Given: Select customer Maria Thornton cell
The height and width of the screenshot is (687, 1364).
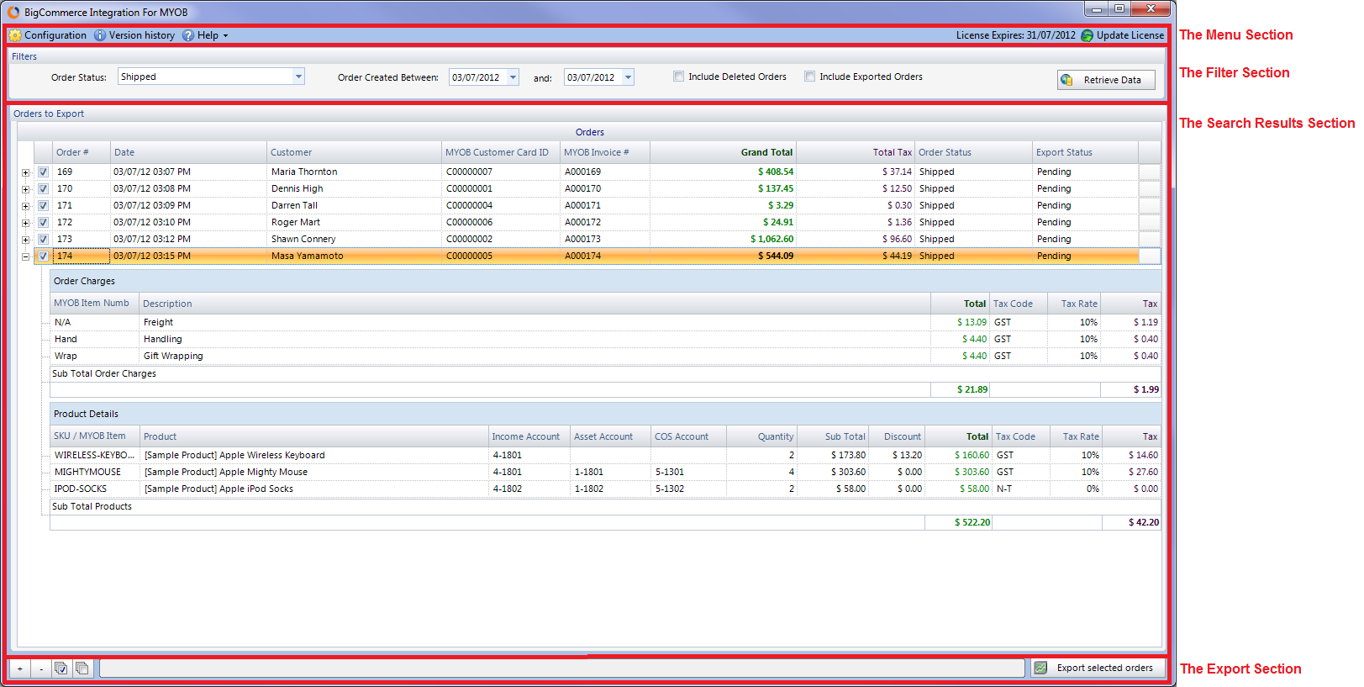Looking at the screenshot, I should pyautogui.click(x=354, y=172).
